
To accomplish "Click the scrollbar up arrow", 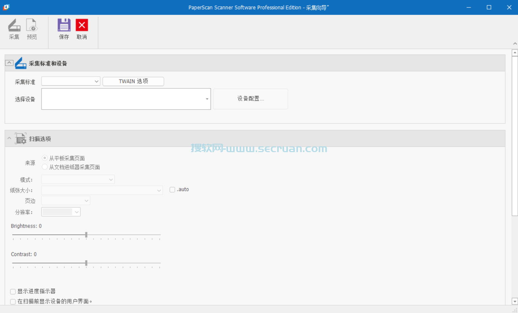I will tap(515, 53).
